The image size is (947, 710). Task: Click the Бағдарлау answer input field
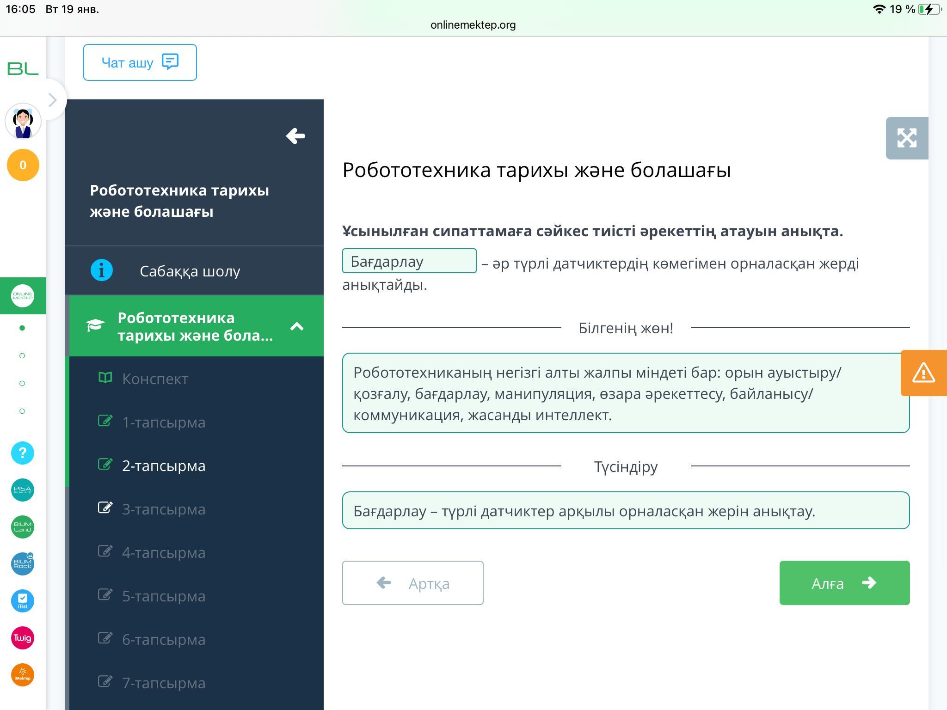(409, 261)
